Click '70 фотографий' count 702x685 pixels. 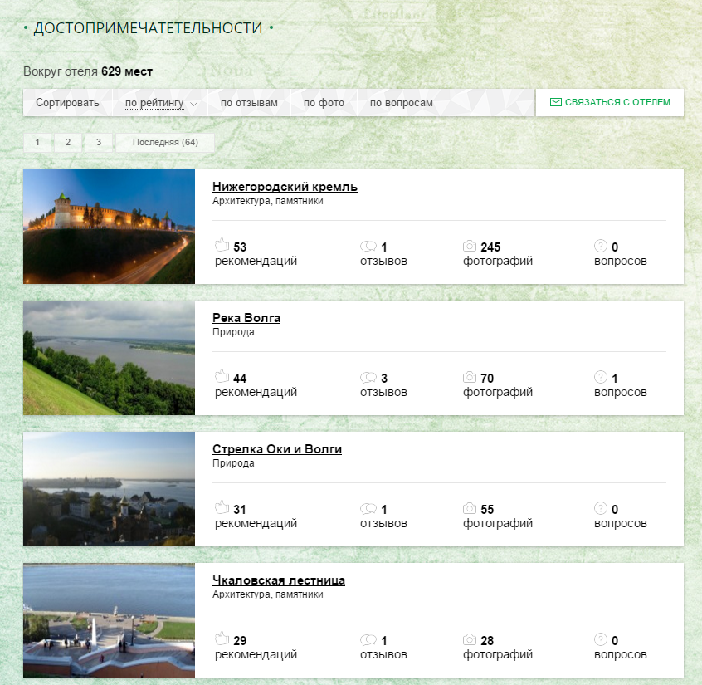tap(497, 385)
